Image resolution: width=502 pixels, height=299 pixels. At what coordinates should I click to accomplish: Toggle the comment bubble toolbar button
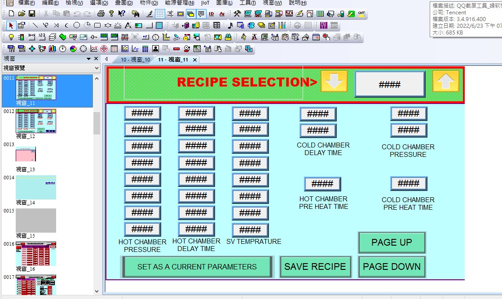click(201, 14)
